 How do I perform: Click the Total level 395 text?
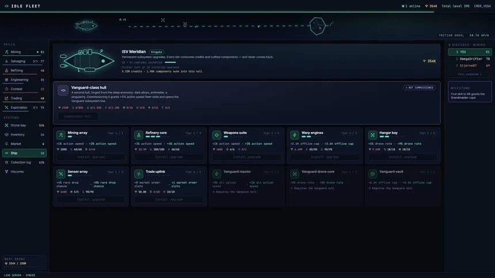point(455,6)
